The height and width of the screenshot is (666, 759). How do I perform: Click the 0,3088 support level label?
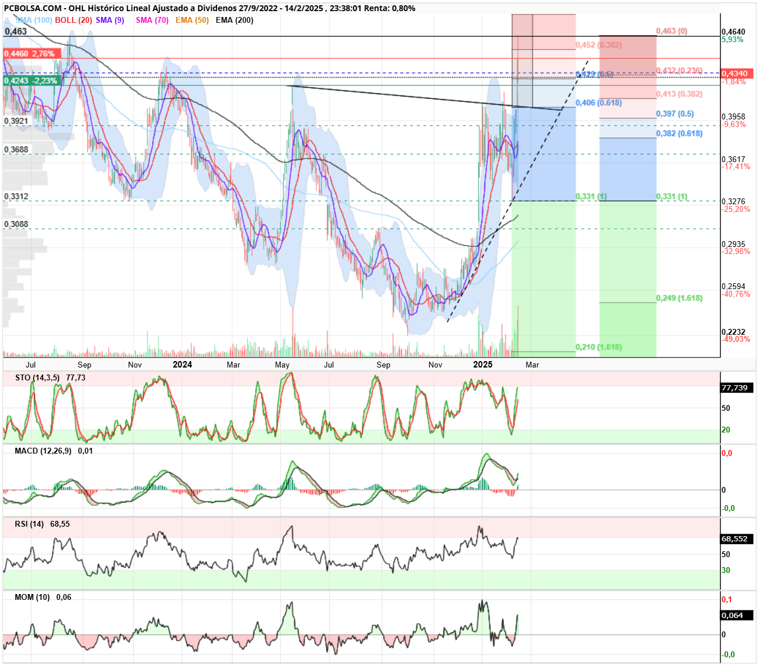pyautogui.click(x=16, y=225)
